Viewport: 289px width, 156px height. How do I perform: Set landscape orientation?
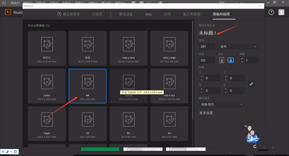231,60
